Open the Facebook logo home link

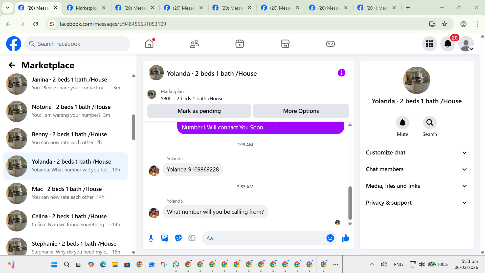pyautogui.click(x=14, y=44)
